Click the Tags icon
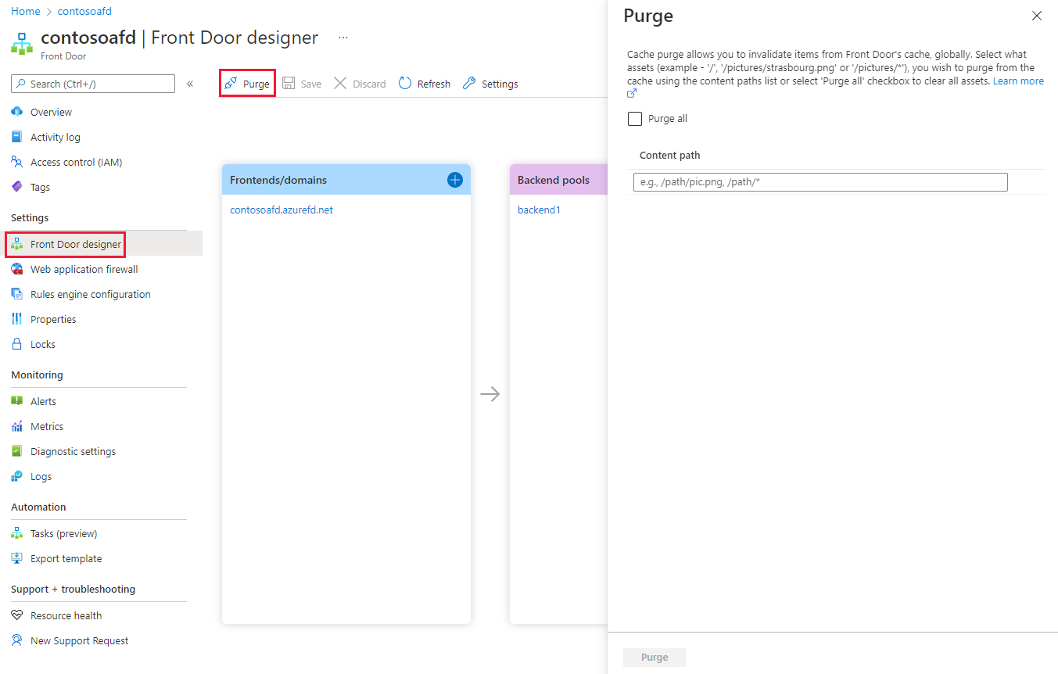This screenshot has height=674, width=1058. tap(17, 187)
